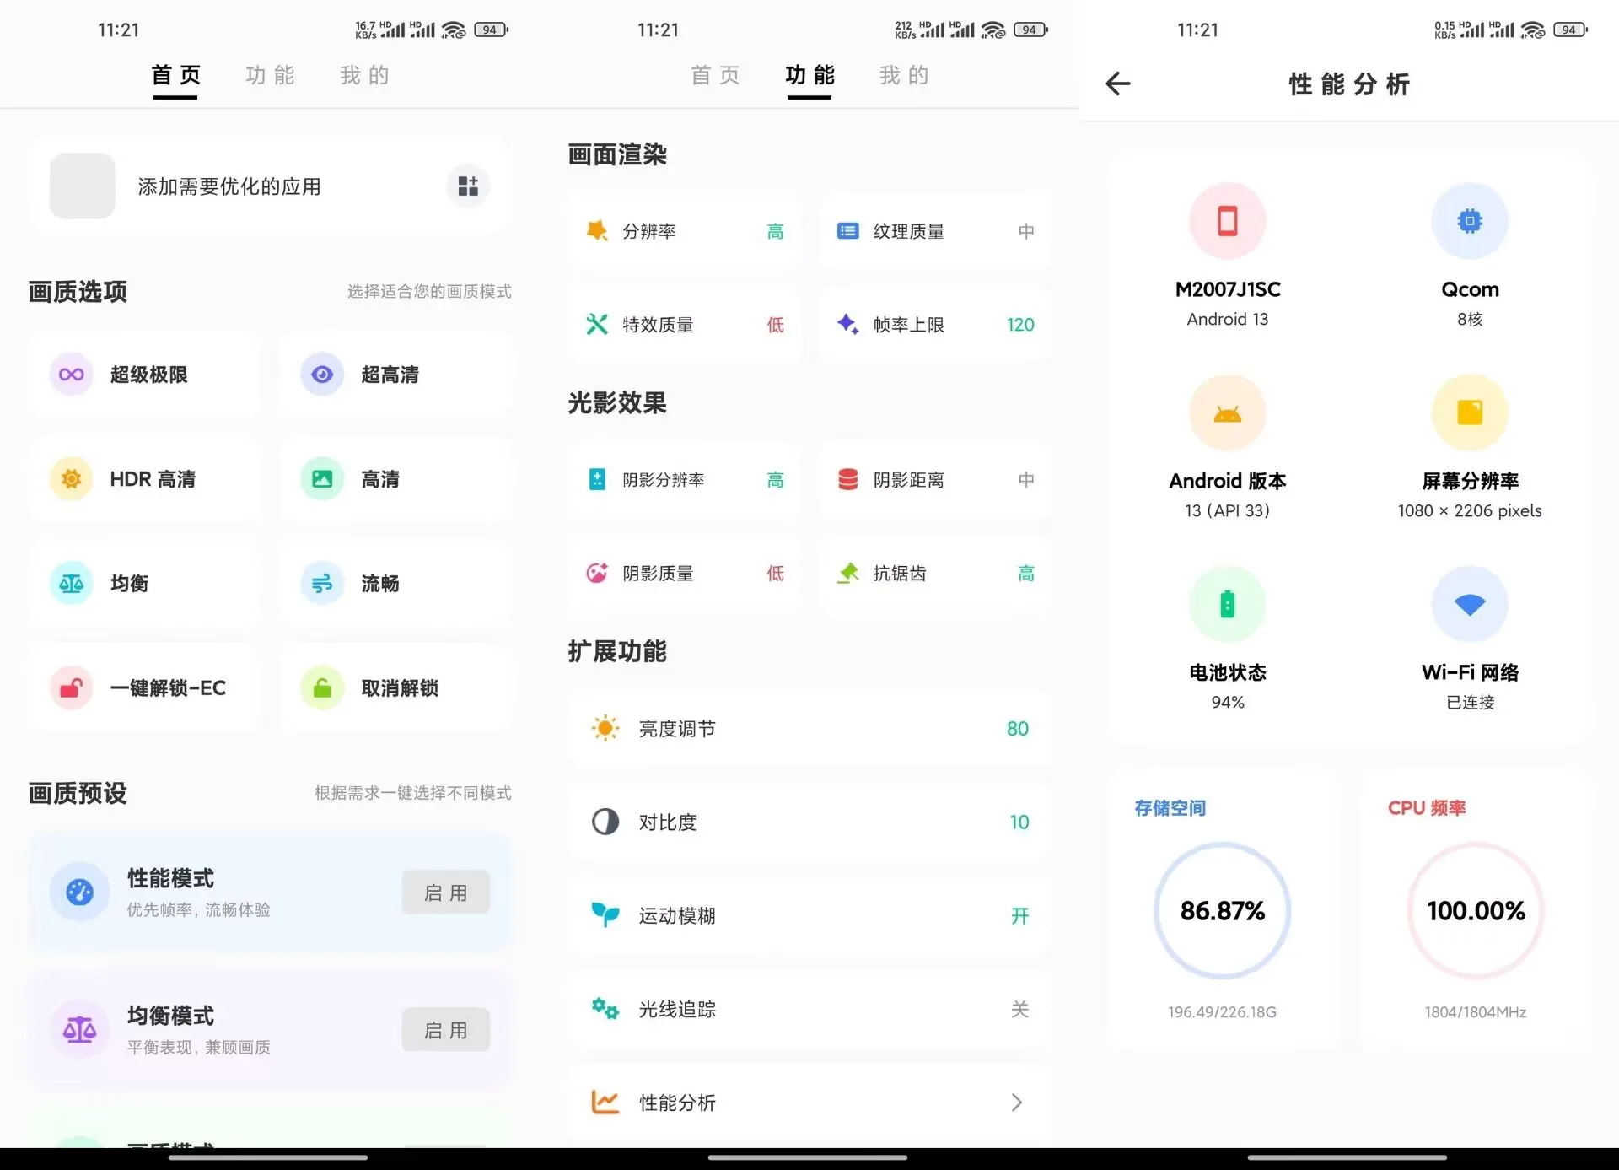
Task: Open the 分辨率 quality selector
Action: 684,231
